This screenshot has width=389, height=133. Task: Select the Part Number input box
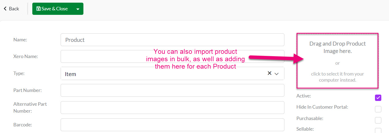click(x=172, y=90)
